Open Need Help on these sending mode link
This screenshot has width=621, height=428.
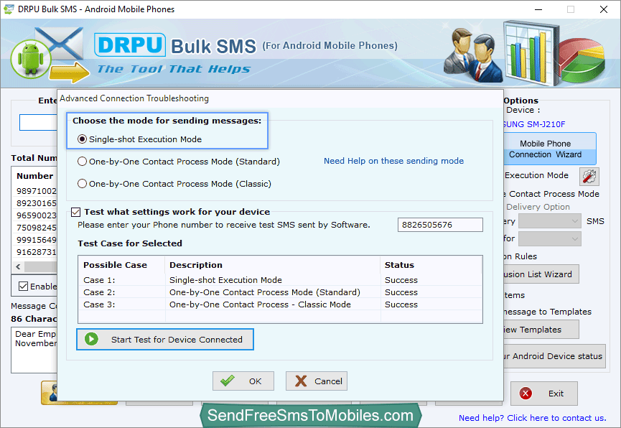coord(393,161)
